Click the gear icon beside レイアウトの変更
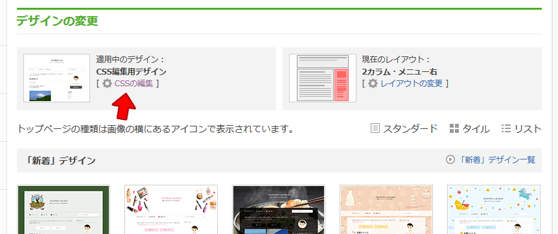The height and width of the screenshot is (234, 558). pos(373,84)
